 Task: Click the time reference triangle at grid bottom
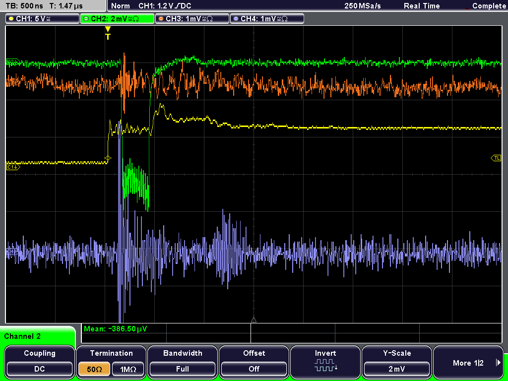tap(254, 320)
